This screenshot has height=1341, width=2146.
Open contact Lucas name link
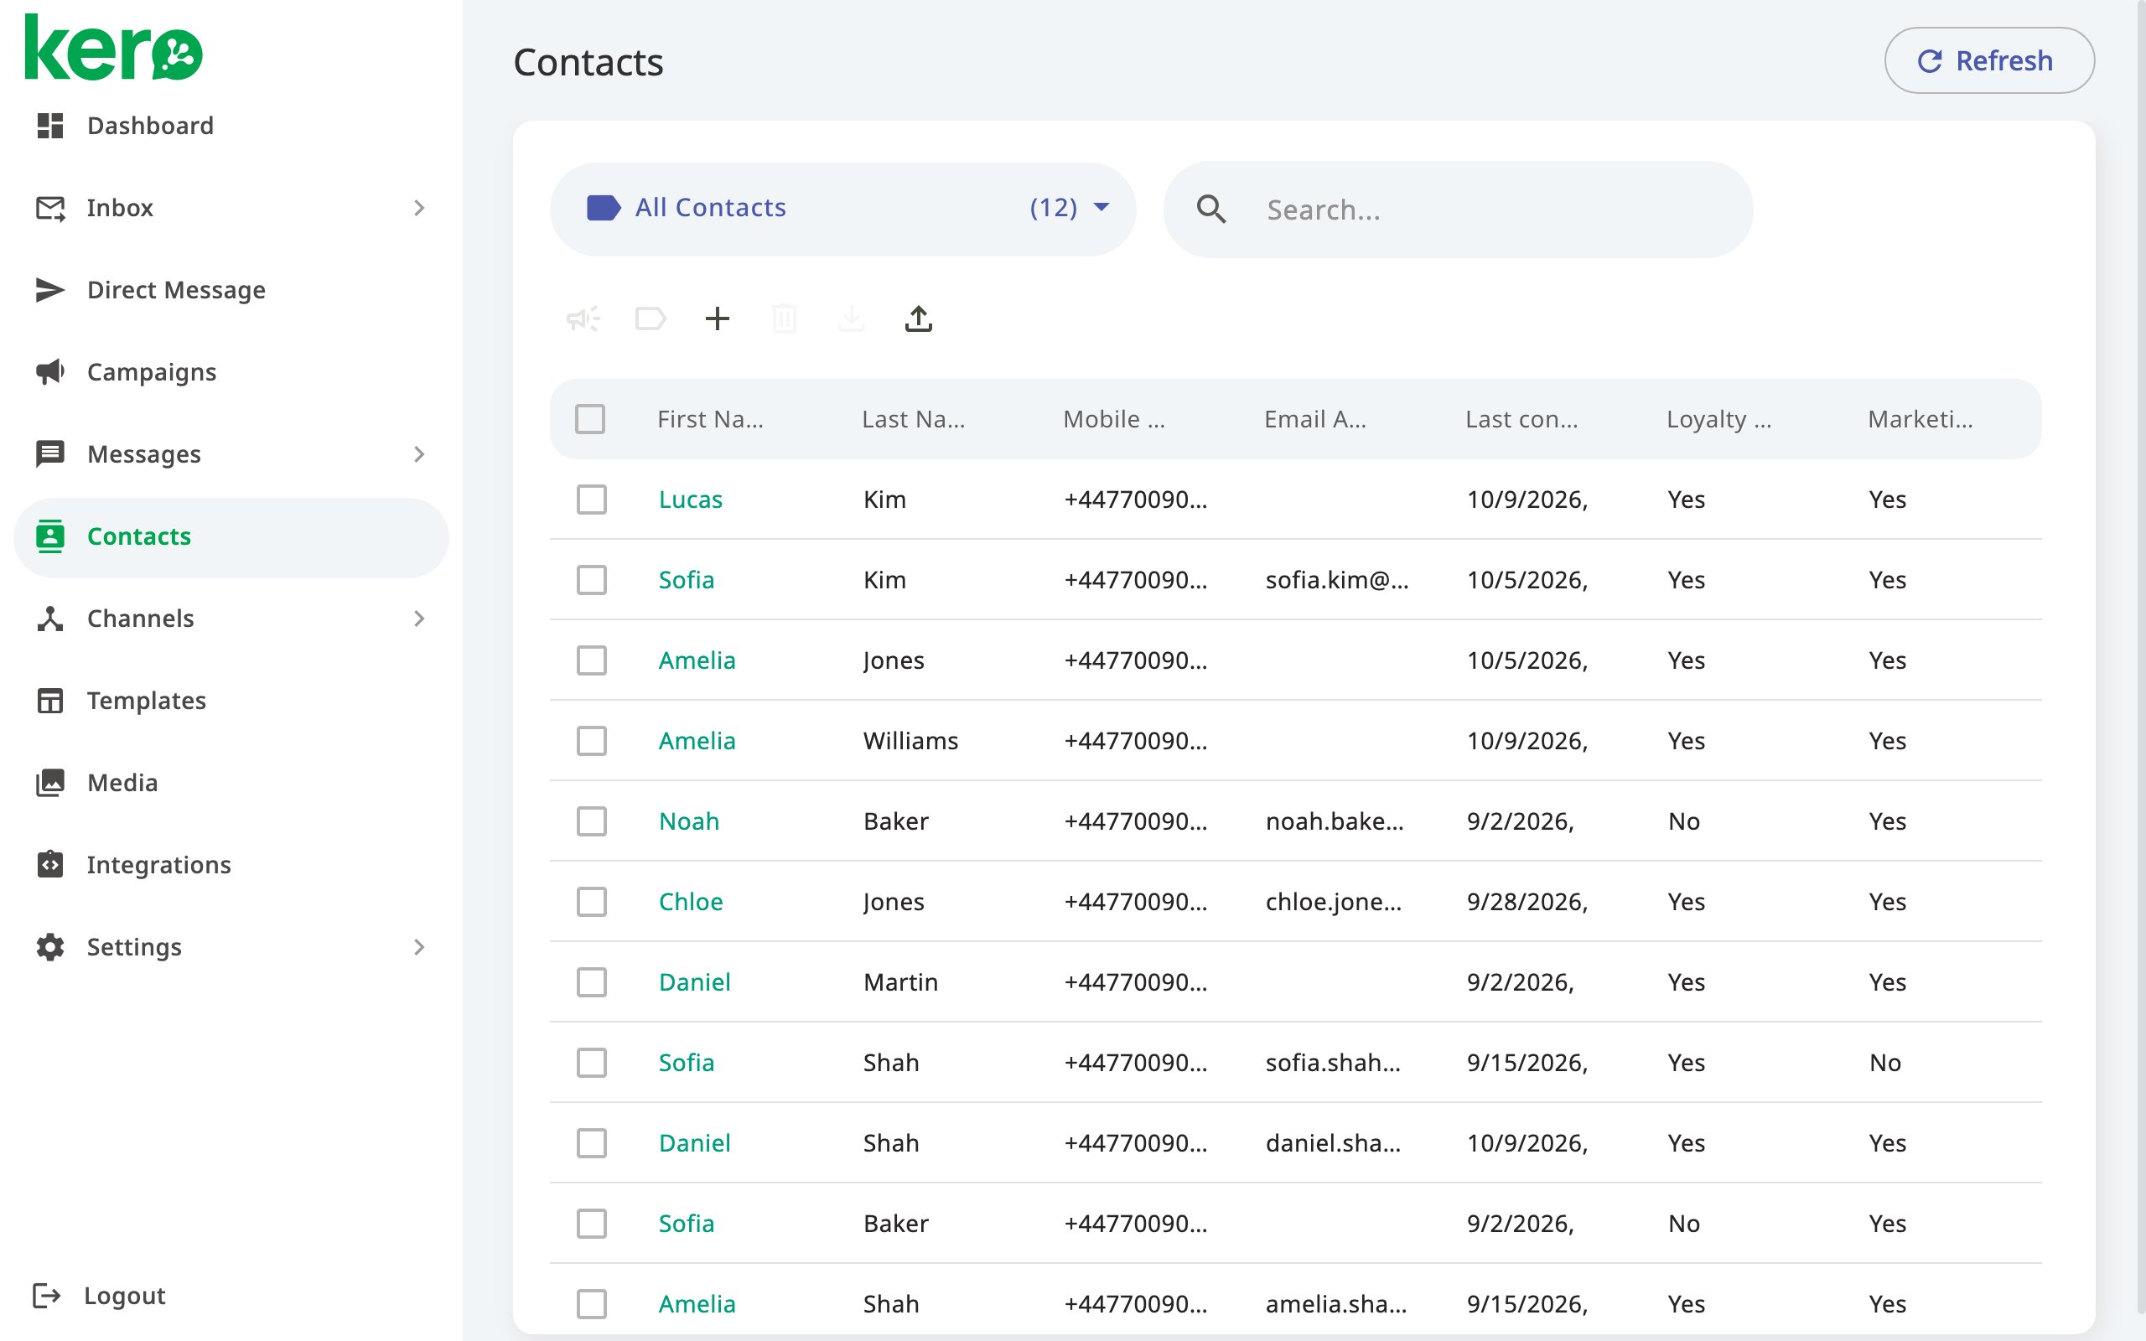pos(690,500)
